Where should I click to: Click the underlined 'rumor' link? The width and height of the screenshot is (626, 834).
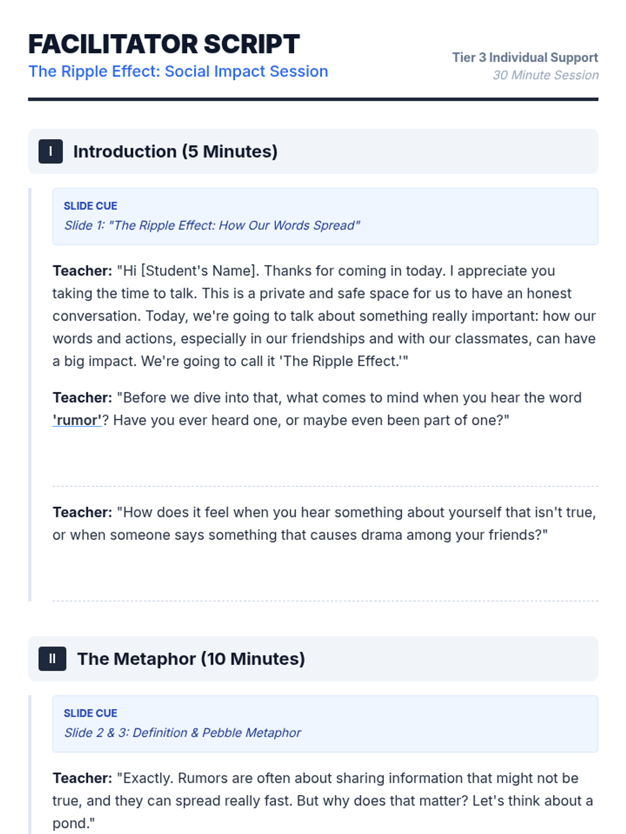click(x=77, y=420)
